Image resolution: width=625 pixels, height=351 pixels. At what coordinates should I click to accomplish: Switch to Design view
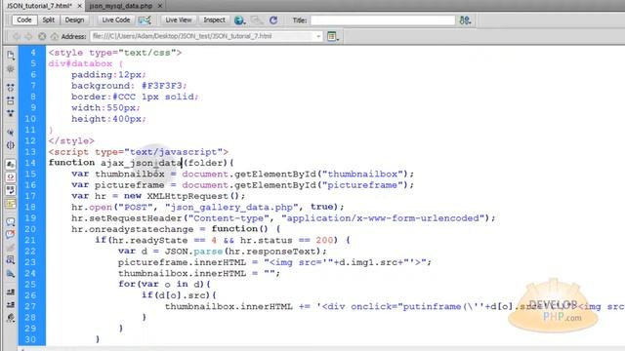(x=74, y=19)
